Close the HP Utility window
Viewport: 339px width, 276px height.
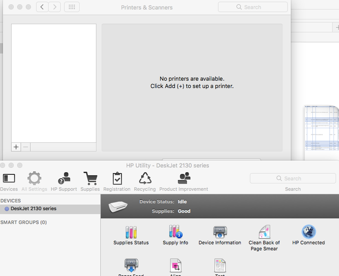point(3,166)
